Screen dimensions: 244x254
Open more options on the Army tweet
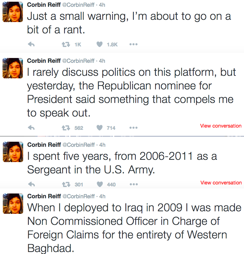(x=134, y=184)
